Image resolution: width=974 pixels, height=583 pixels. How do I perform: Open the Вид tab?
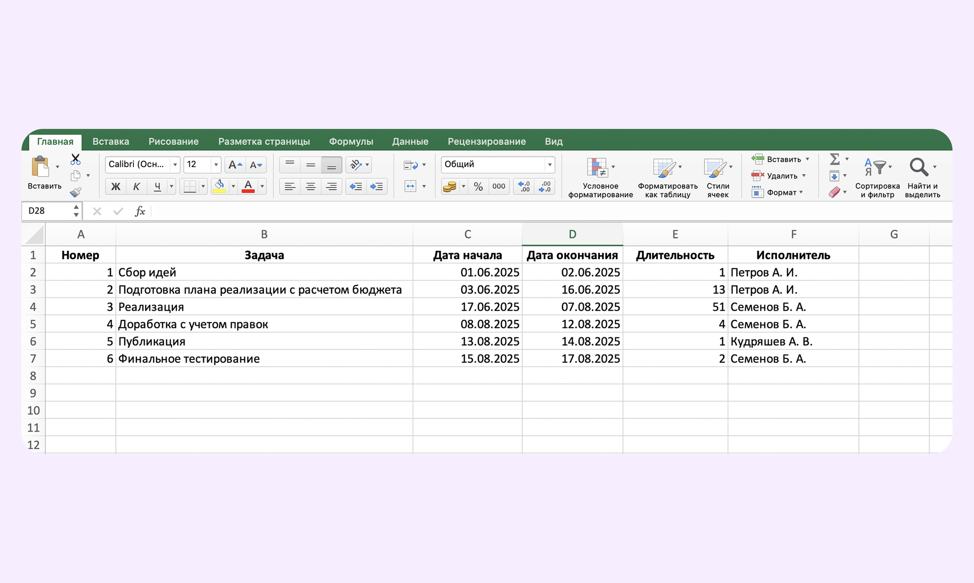pyautogui.click(x=554, y=142)
